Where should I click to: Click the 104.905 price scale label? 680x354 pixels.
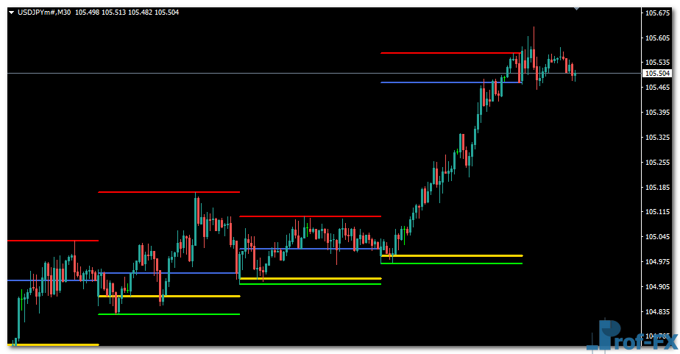click(657, 286)
